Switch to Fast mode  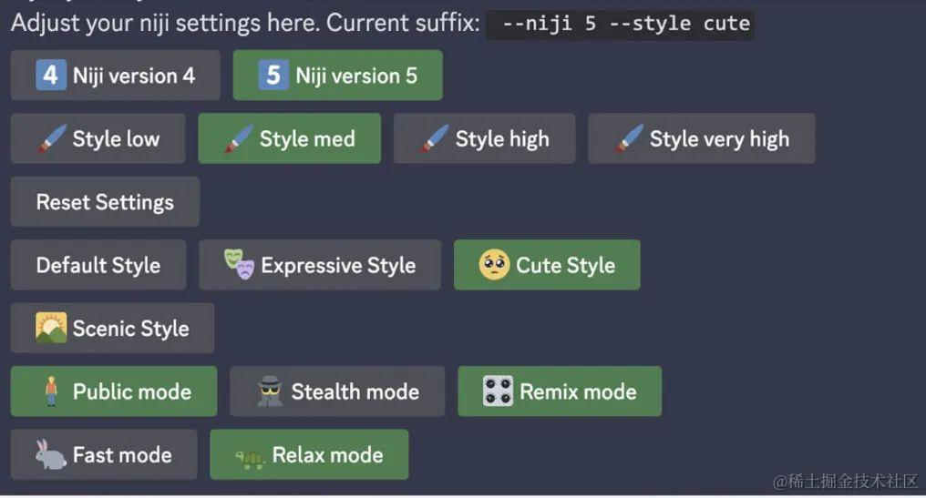point(104,454)
